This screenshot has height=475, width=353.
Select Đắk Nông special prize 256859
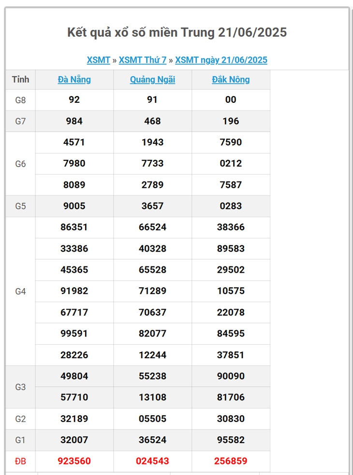231,461
